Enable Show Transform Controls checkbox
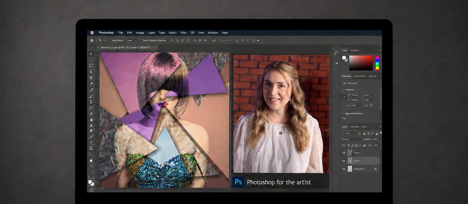Image resolution: width=468 pixels, height=204 pixels. (141, 40)
